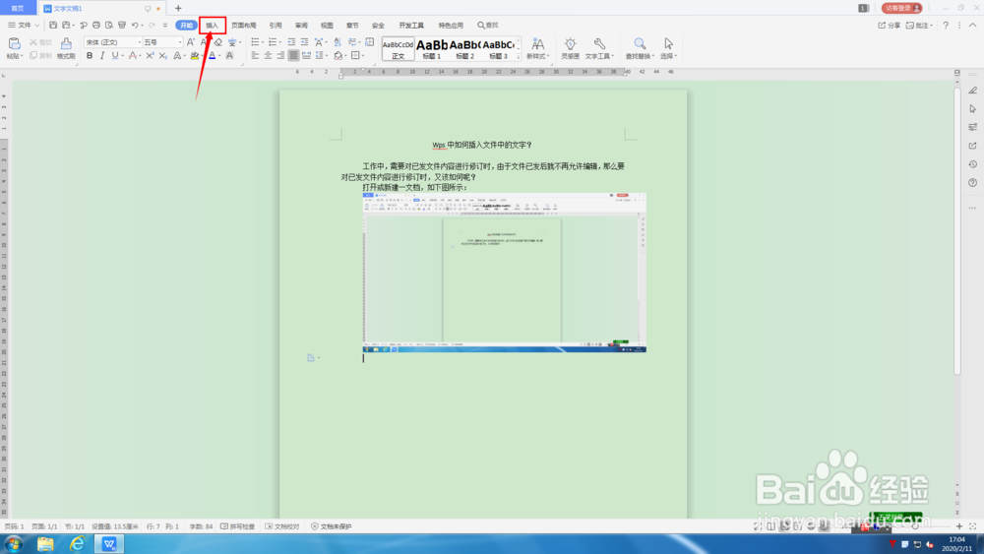Click the help circle icon in right sidebar
984x554 pixels.
[x=973, y=183]
